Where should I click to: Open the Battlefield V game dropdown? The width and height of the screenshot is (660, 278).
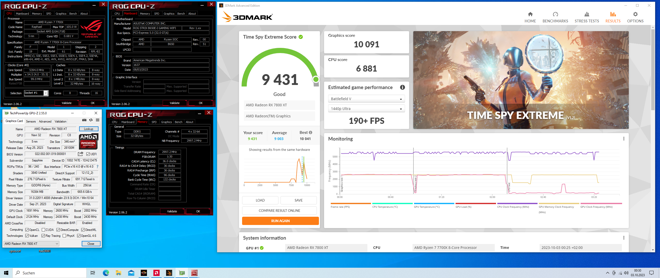click(366, 99)
